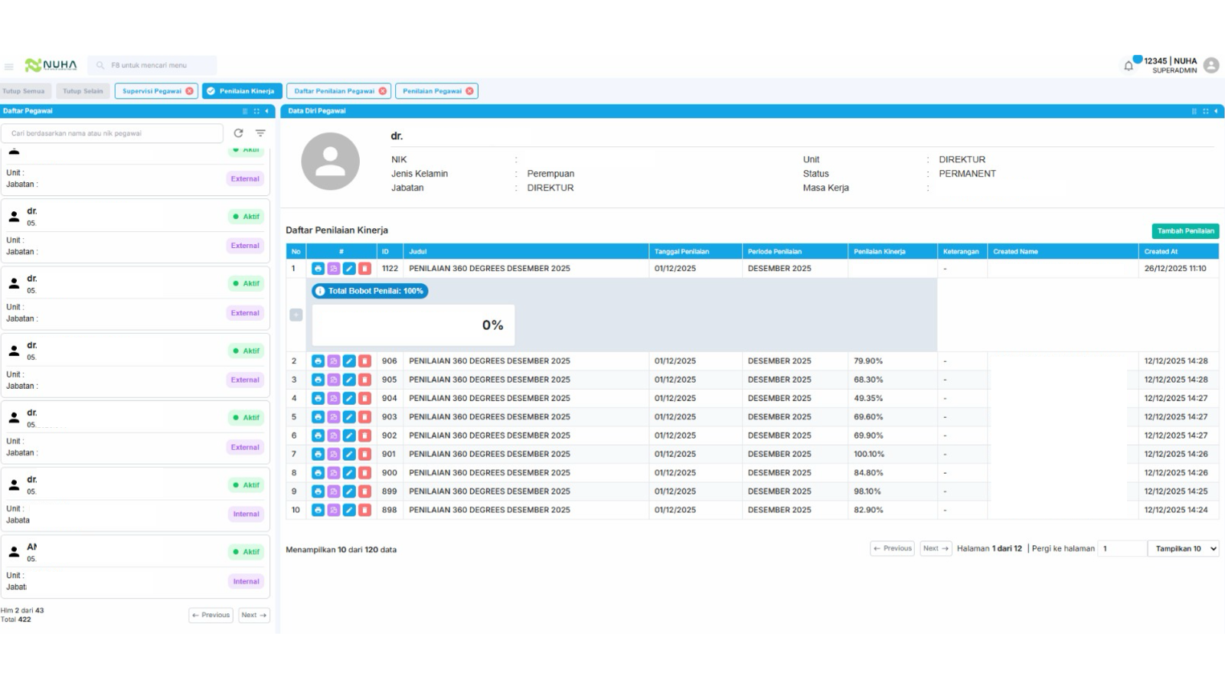This screenshot has height=689, width=1225.
Task: Delete the assessment with ID 1122
Action: (364, 269)
